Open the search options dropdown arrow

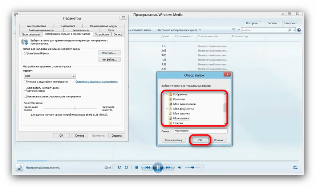click(x=294, y=30)
